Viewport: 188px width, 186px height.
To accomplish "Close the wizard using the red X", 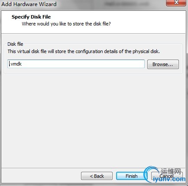I will [x=176, y=3].
